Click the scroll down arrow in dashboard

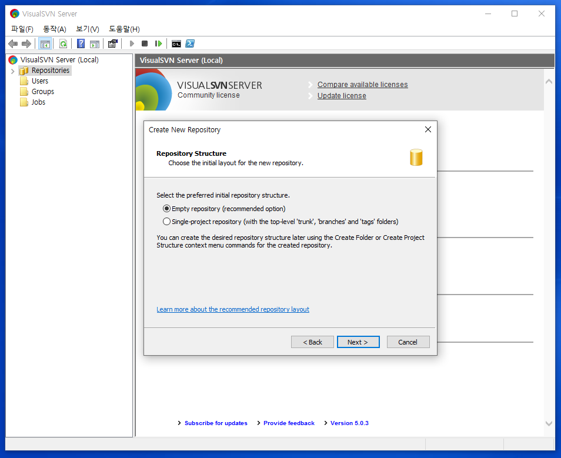click(x=549, y=423)
